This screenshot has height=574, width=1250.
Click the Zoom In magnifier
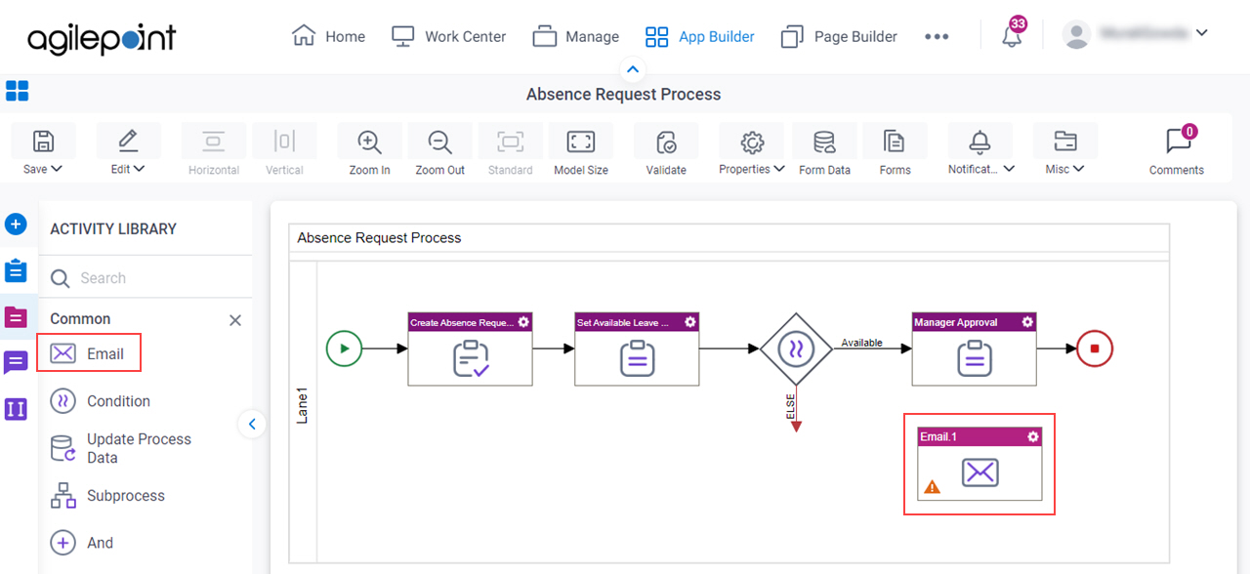(x=369, y=142)
